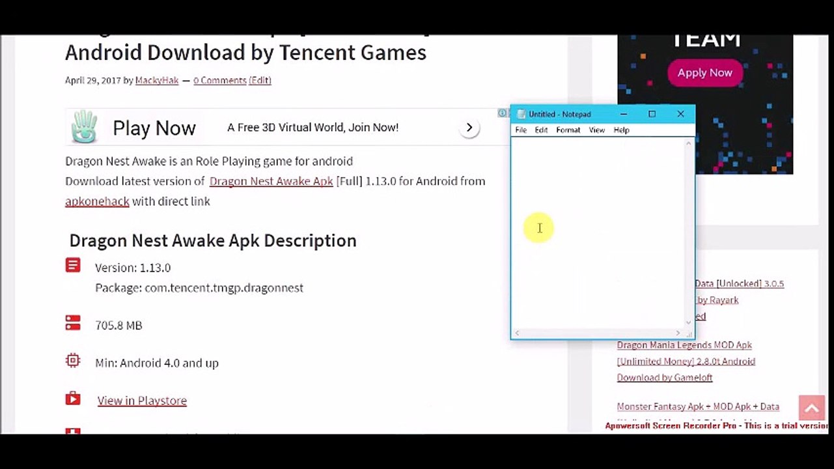Click the Data [Unlocked] 3.0.5 sidebar link
834x469 pixels.
[x=739, y=284]
